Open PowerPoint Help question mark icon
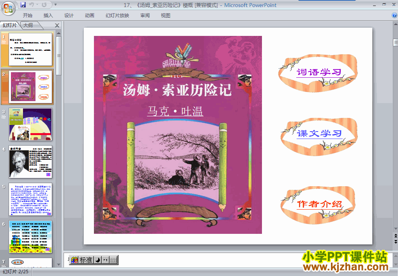398x276 pixels. [394, 15]
